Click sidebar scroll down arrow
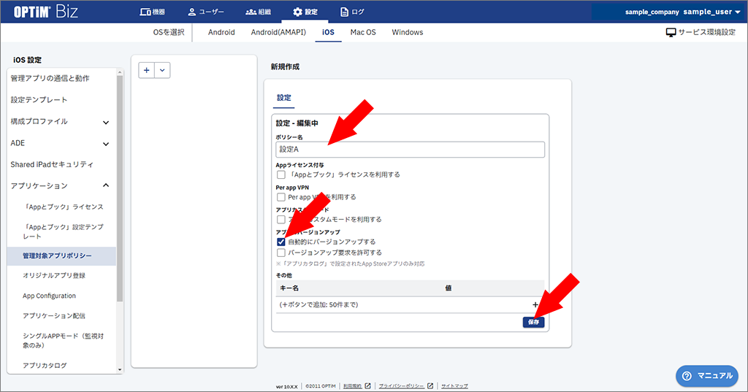Screen dimensions: 748x392 [120, 369]
